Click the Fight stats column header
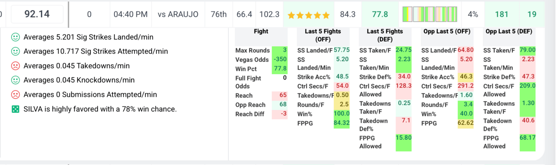This screenshot has height=165, width=556. pyautogui.click(x=261, y=31)
